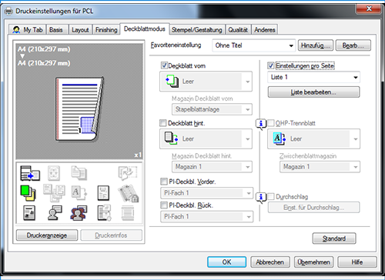Open Hilfe help button
Viewport: 385px width, 280px height.
point(357,262)
